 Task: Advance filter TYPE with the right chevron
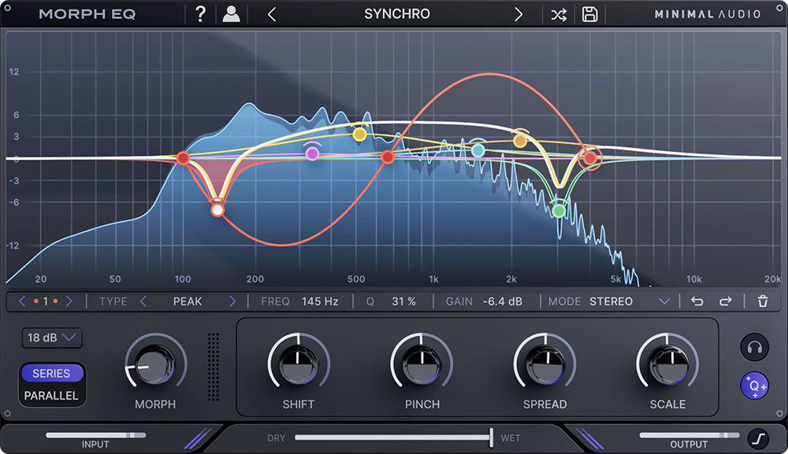pos(234,301)
